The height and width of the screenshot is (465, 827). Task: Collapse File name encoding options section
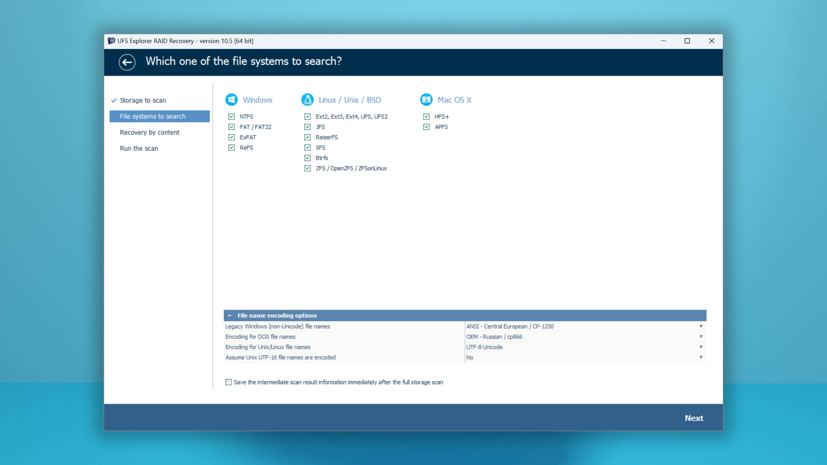pyautogui.click(x=229, y=315)
